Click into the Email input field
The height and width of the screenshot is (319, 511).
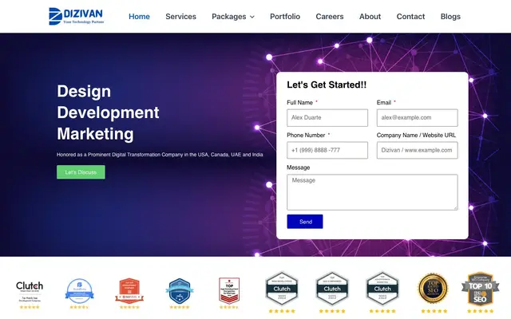[417, 117]
